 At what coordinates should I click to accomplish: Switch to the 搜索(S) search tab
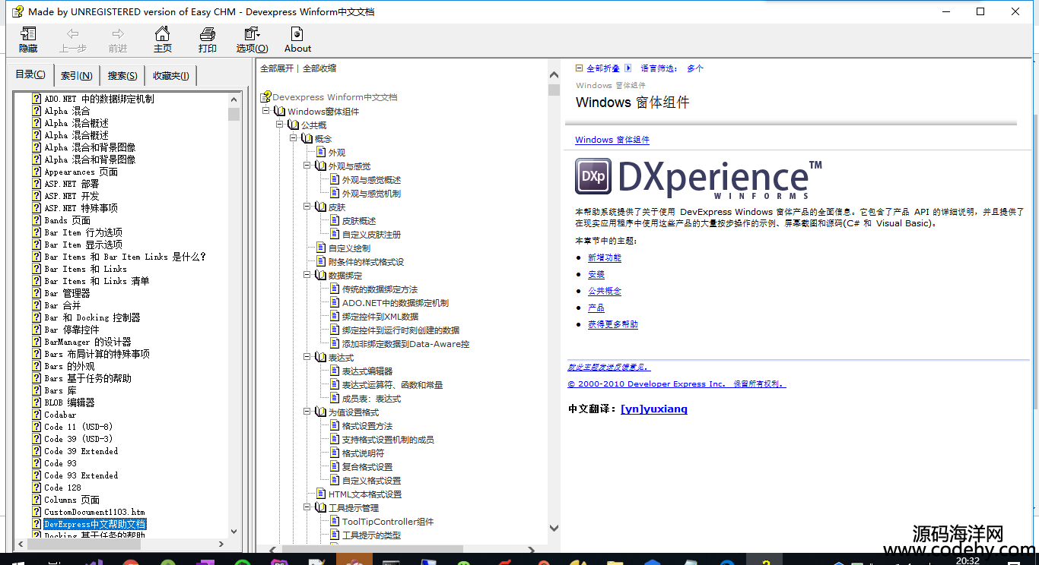click(x=122, y=75)
